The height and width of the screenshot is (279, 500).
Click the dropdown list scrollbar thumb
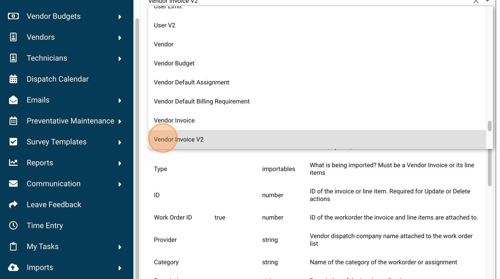click(x=490, y=126)
